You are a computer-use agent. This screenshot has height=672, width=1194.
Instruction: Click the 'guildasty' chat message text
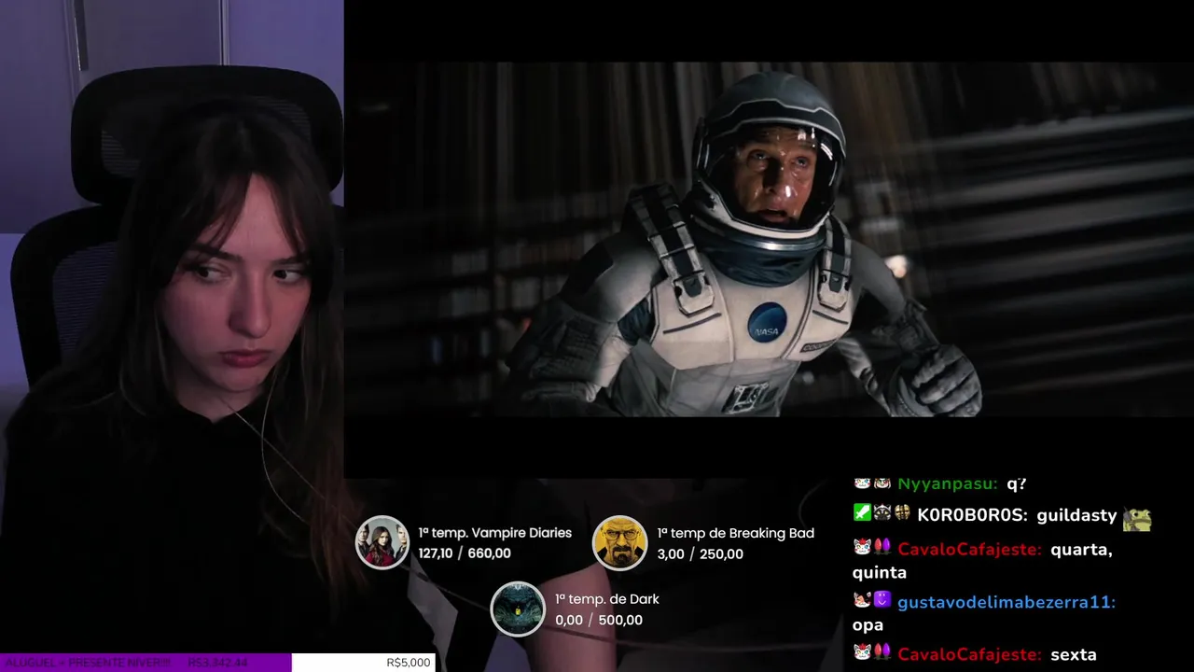(x=1076, y=515)
